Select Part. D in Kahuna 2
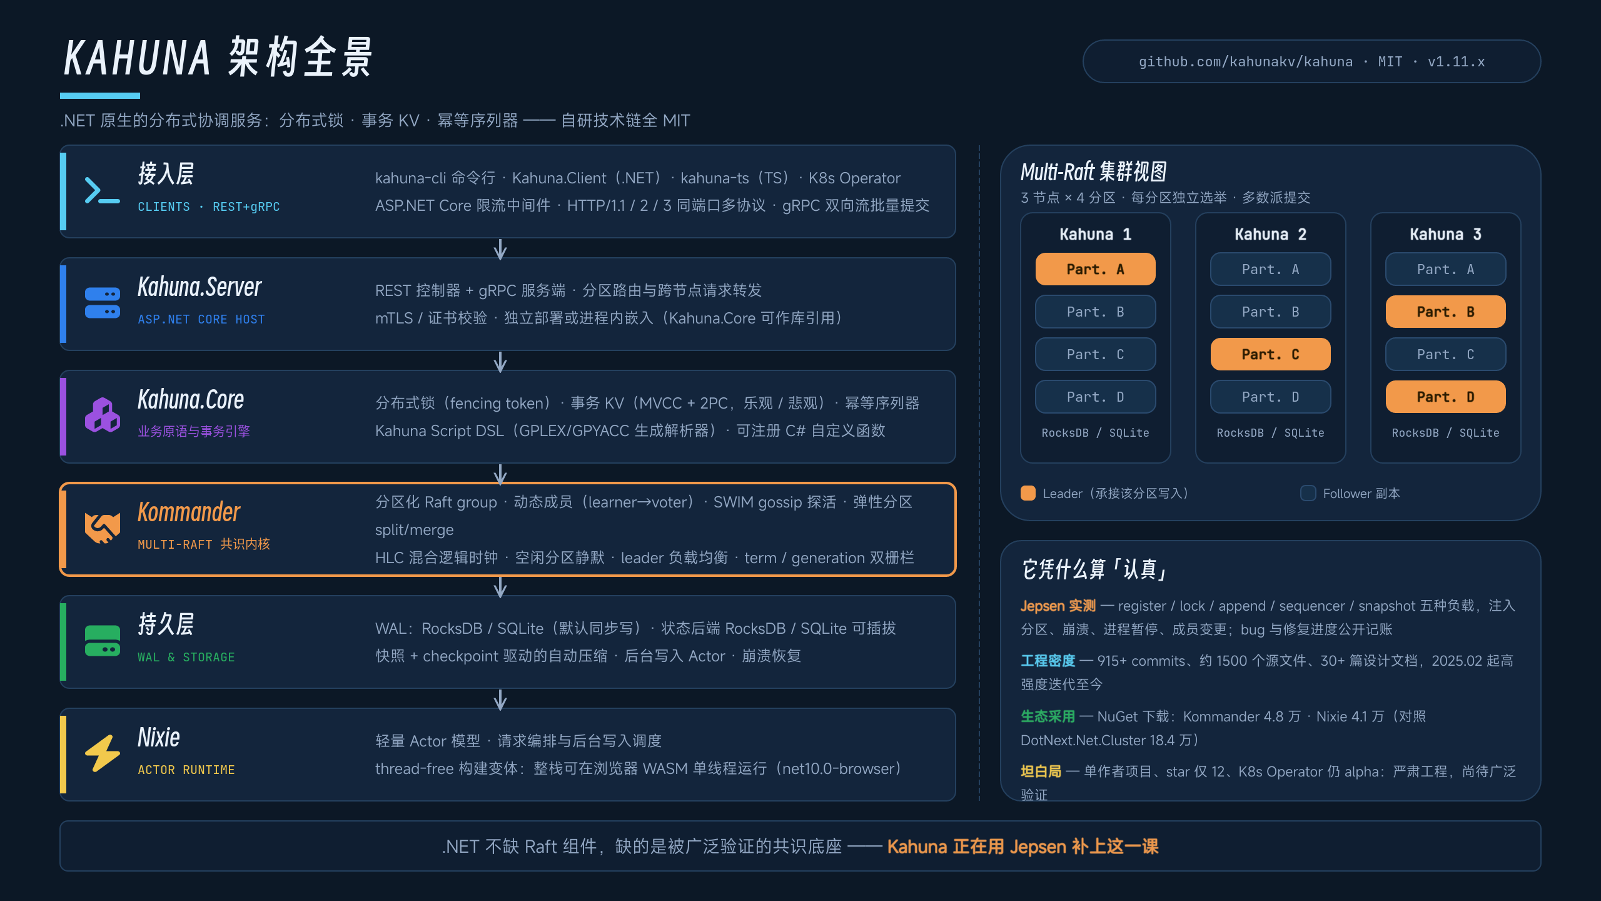The image size is (1601, 901). [1271, 397]
